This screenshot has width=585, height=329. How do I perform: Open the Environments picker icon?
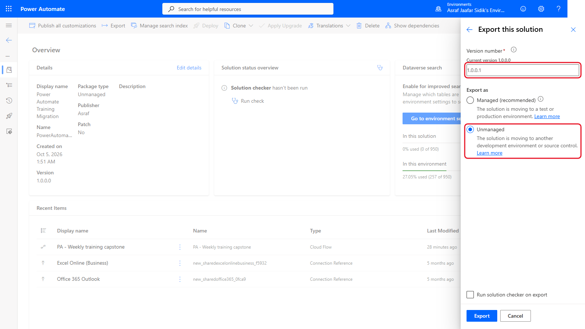[438, 9]
